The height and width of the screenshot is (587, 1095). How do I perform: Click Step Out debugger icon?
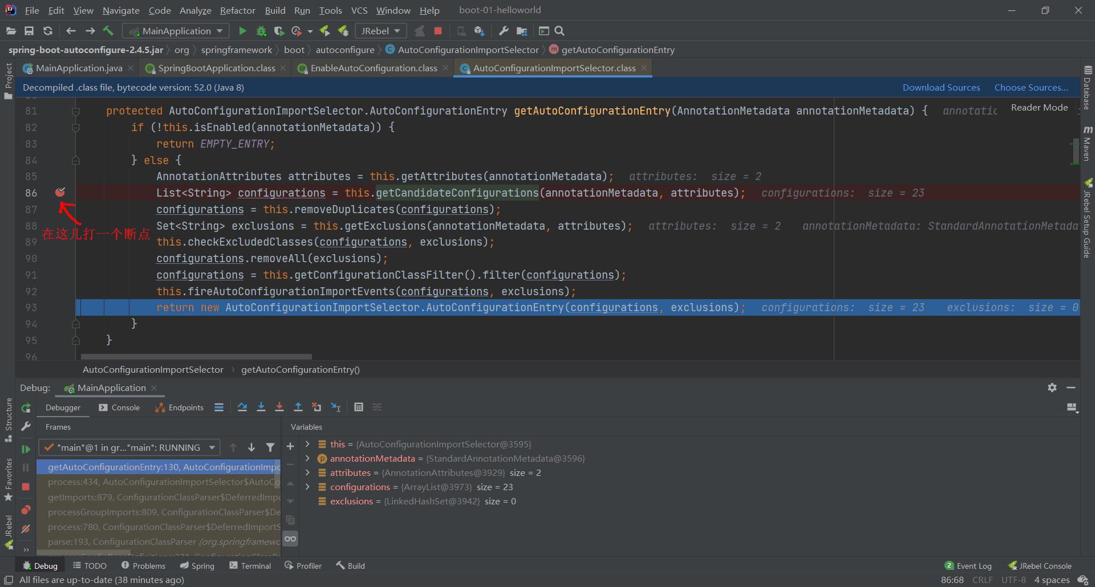(x=298, y=407)
